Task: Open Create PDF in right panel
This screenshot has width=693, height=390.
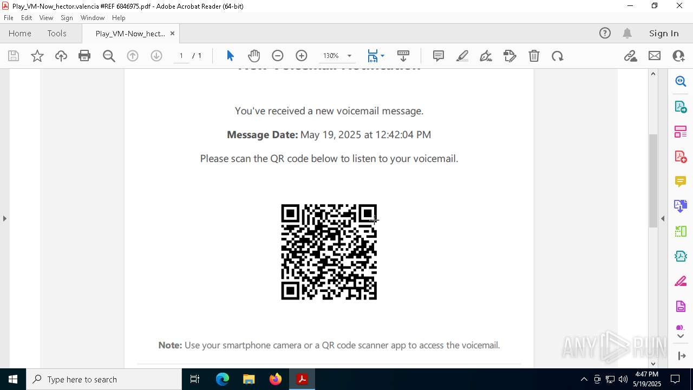Action: (x=681, y=157)
